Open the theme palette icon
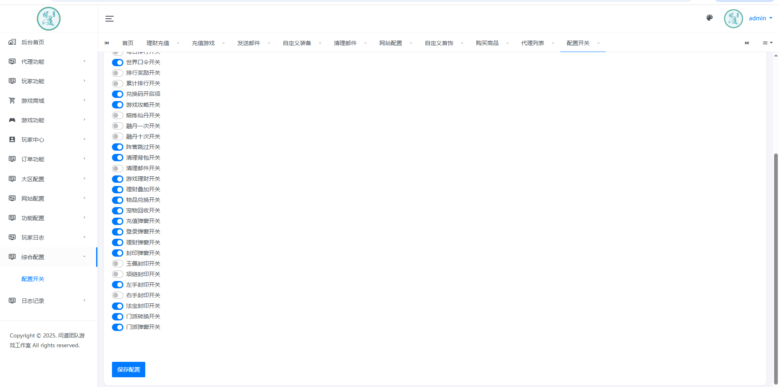Image resolution: width=779 pixels, height=387 pixels. (709, 18)
